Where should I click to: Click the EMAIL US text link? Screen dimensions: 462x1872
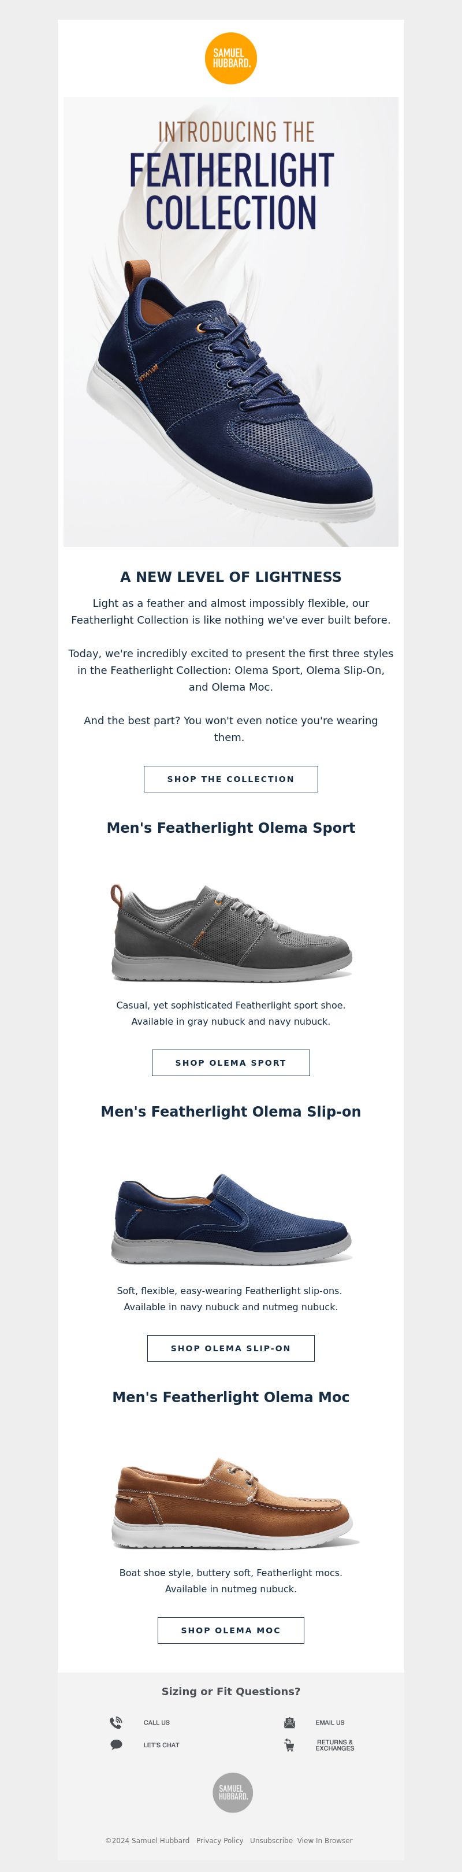pyautogui.click(x=330, y=1722)
